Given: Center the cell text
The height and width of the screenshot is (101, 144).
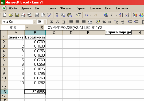Looking at the screenshot, I should coord(77,22).
